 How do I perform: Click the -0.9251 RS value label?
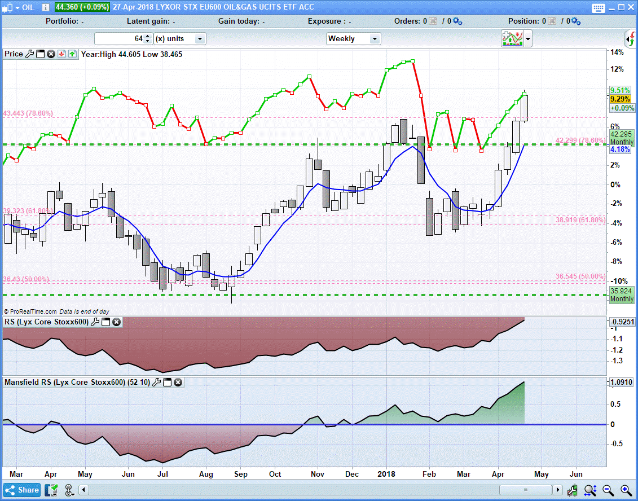[622, 322]
